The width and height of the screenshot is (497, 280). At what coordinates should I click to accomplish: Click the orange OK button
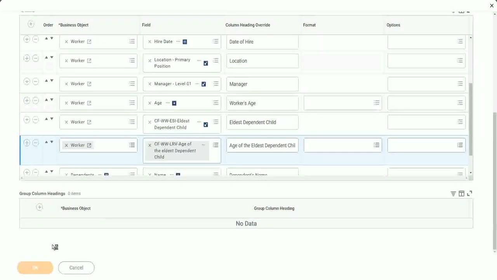(x=35, y=268)
